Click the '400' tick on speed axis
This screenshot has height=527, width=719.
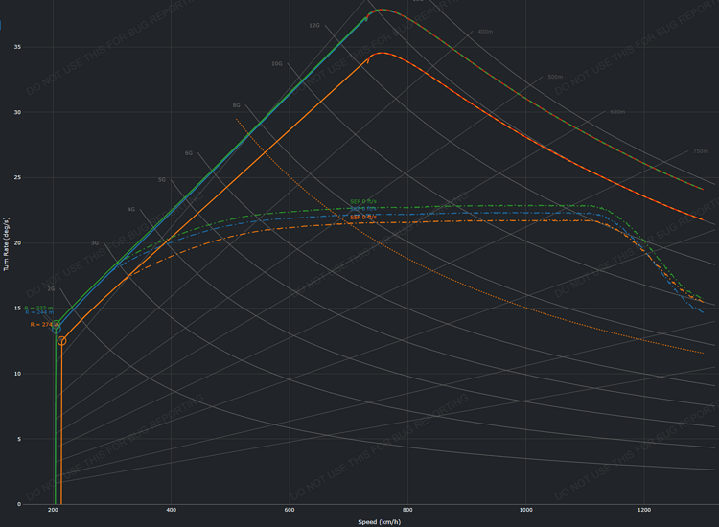pyautogui.click(x=171, y=510)
